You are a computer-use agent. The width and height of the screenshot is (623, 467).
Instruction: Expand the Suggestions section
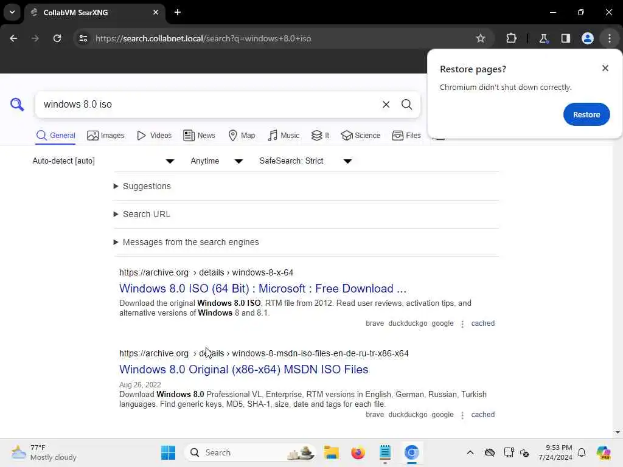tap(142, 186)
